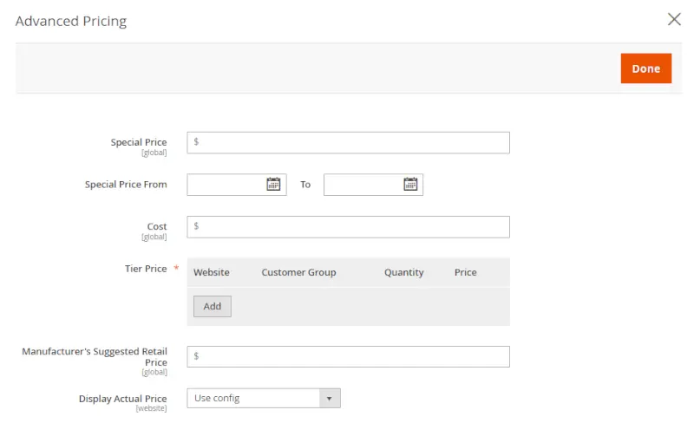Click the Advanced Pricing dialog title
694x436 pixels.
click(71, 21)
